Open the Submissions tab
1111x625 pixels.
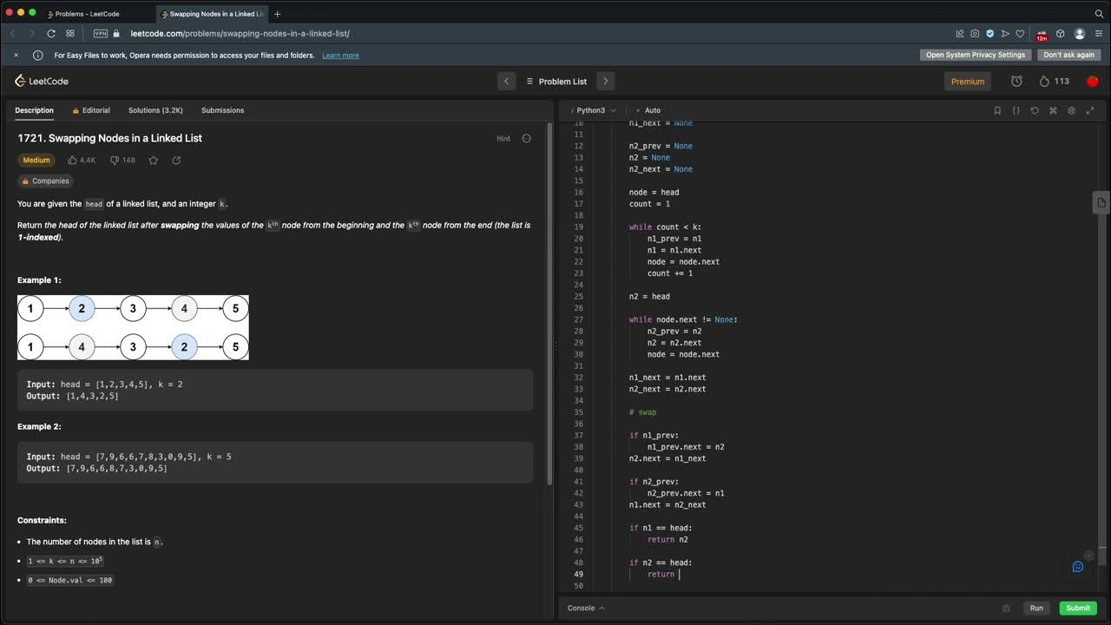tap(222, 110)
